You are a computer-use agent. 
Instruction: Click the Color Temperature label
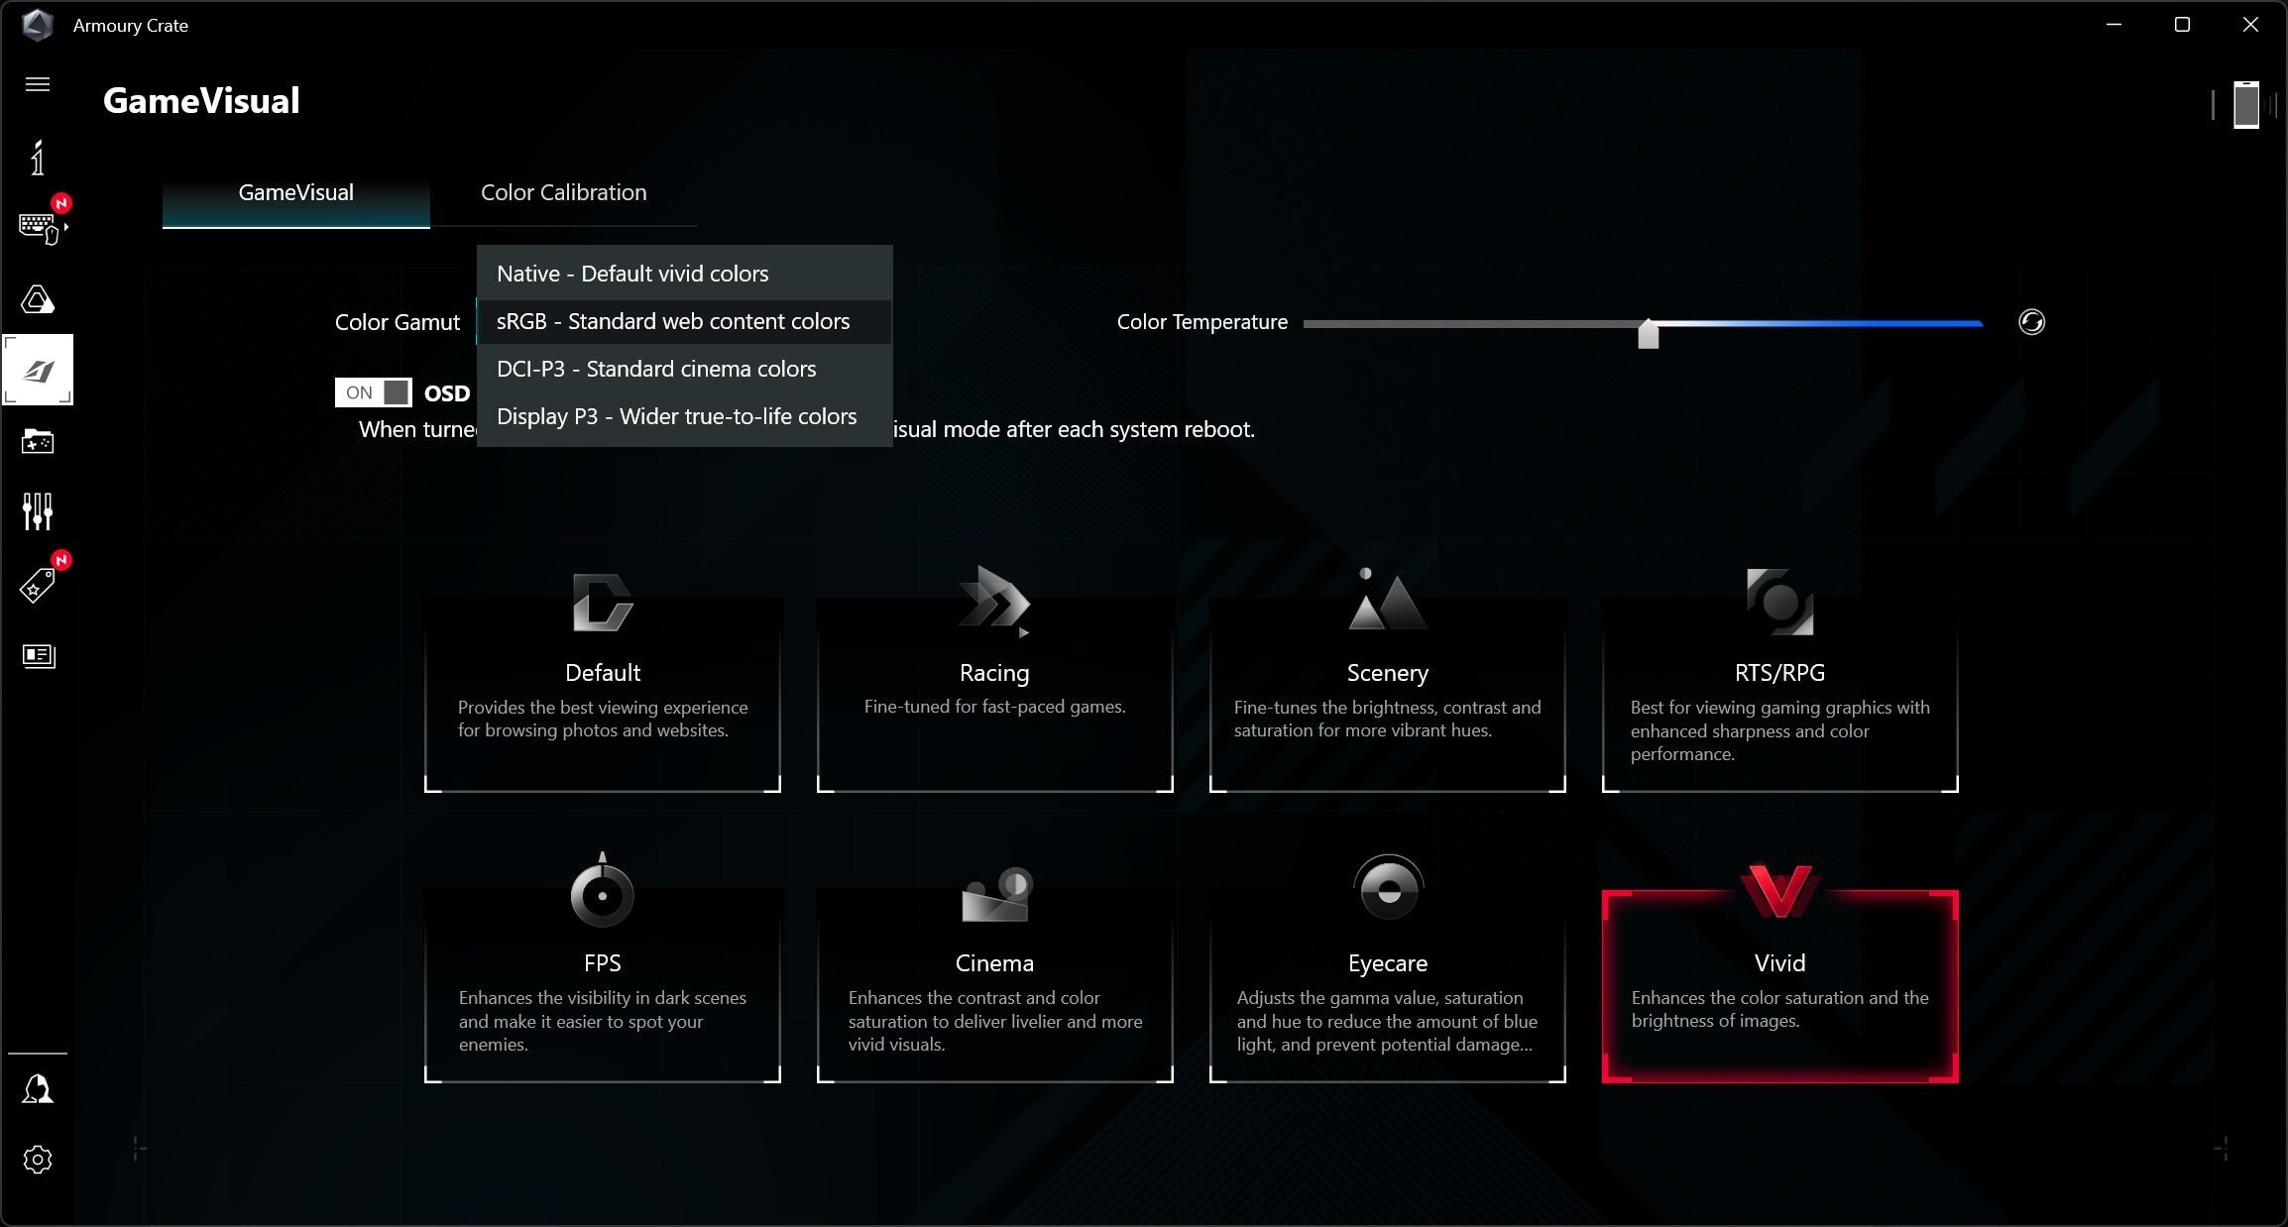(1201, 322)
